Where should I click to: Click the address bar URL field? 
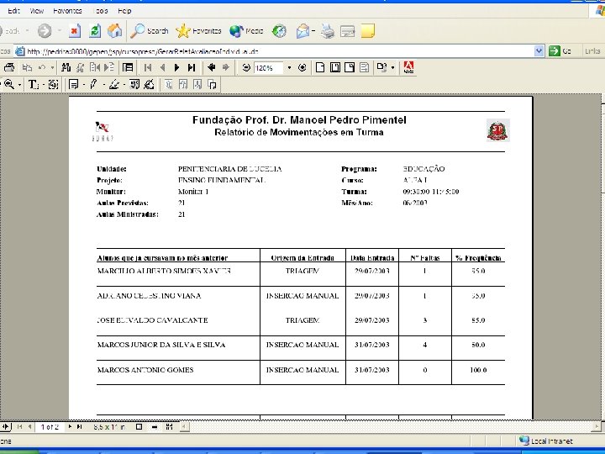[x=274, y=51]
